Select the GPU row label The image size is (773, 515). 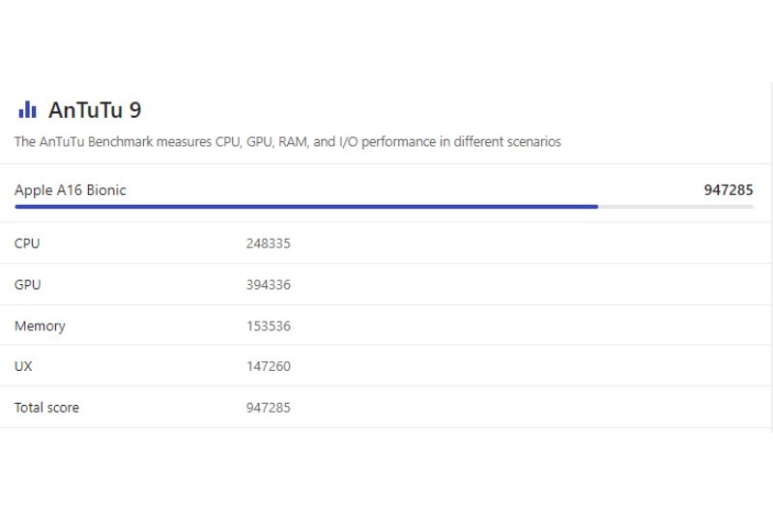coord(28,285)
